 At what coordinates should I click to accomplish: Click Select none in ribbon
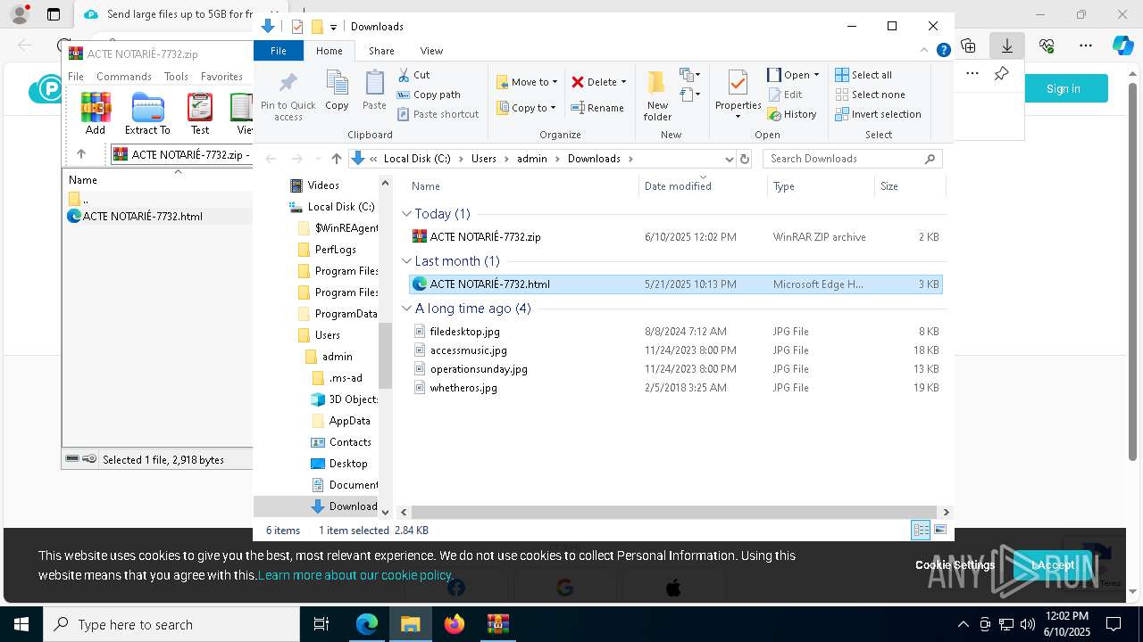click(x=870, y=95)
